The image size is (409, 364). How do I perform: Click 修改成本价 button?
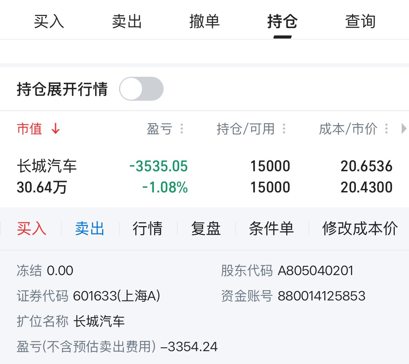click(x=360, y=229)
